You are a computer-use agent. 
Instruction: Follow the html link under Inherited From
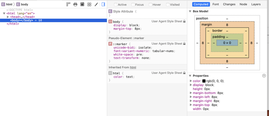point(133,67)
